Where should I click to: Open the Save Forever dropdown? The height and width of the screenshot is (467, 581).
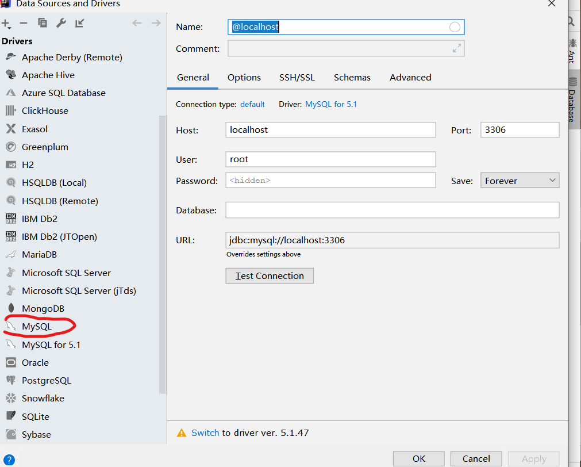click(520, 181)
